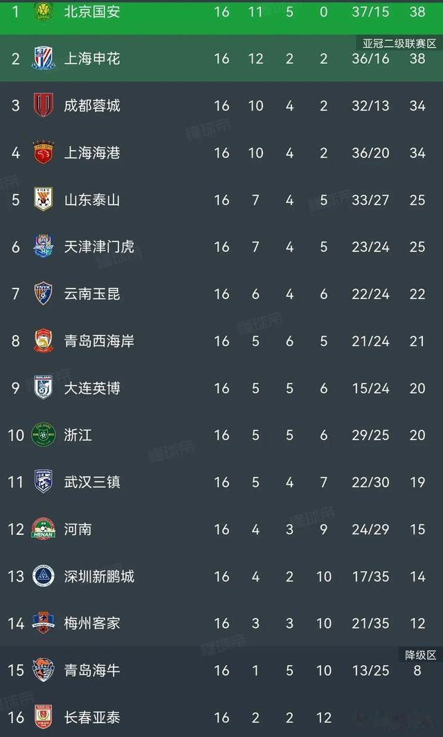This screenshot has height=737, width=443.
Task: Open the 长春亚泰 team name
Action: point(92,717)
